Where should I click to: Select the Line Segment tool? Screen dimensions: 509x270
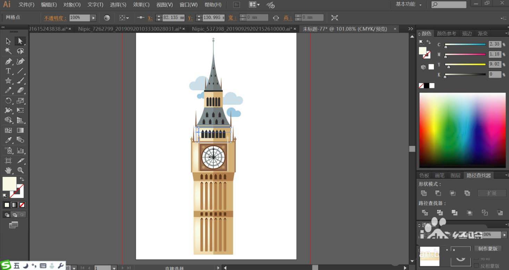tap(20, 71)
